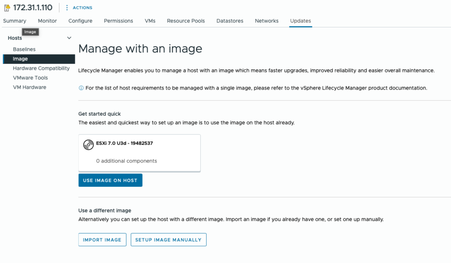Click the ESXi image disc icon
Image resolution: width=451 pixels, height=263 pixels.
coord(89,145)
